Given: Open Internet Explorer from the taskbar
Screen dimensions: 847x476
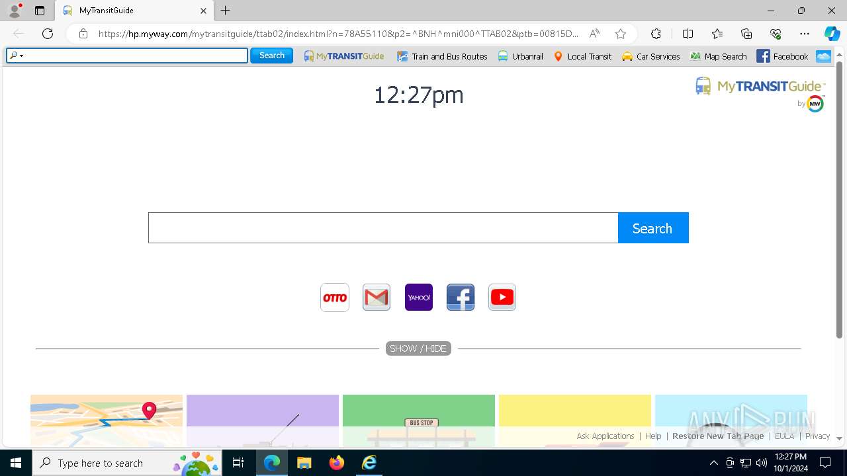Looking at the screenshot, I should (x=369, y=463).
